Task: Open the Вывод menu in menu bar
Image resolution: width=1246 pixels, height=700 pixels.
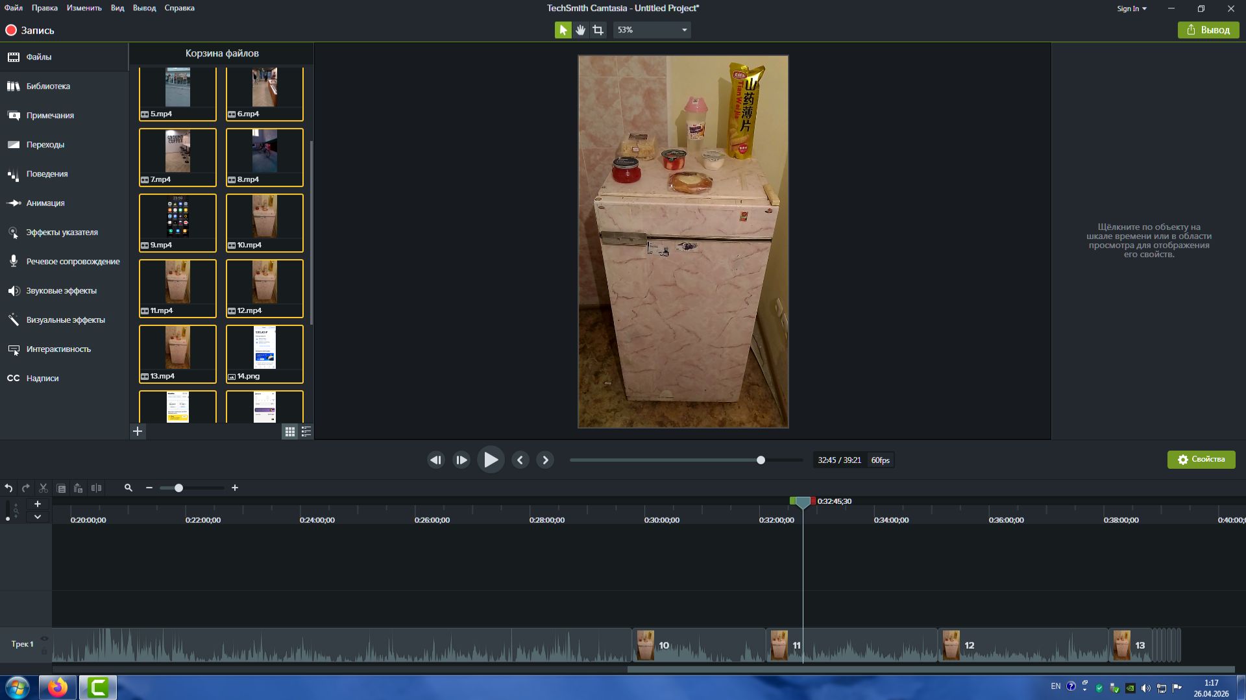Action: (145, 8)
